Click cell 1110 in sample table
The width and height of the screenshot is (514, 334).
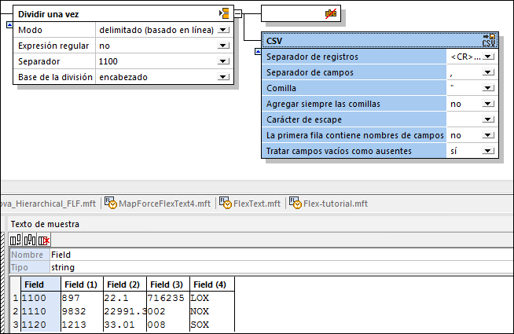coord(41,311)
